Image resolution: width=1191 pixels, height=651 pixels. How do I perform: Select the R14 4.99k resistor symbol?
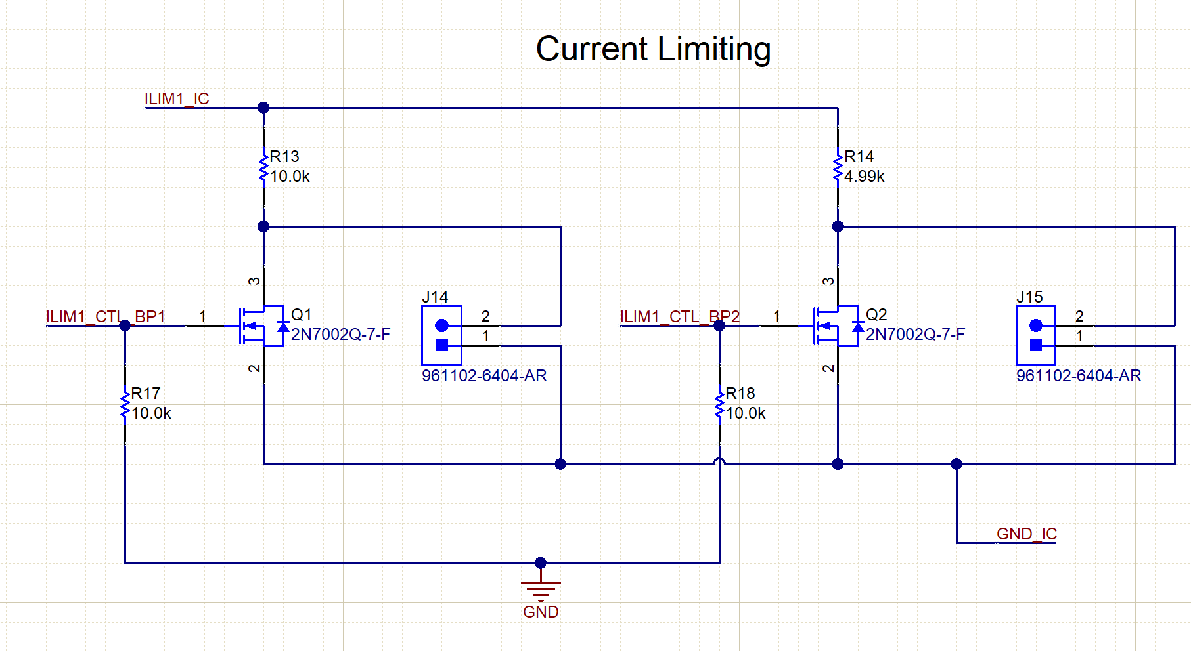(x=837, y=167)
